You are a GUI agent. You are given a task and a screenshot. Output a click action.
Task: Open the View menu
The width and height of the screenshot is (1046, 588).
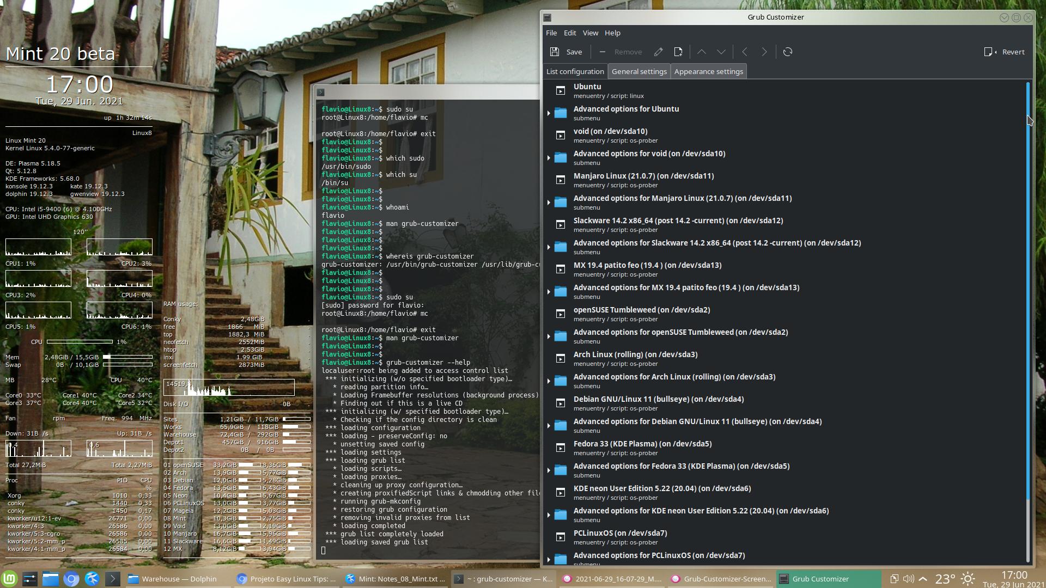pos(591,33)
